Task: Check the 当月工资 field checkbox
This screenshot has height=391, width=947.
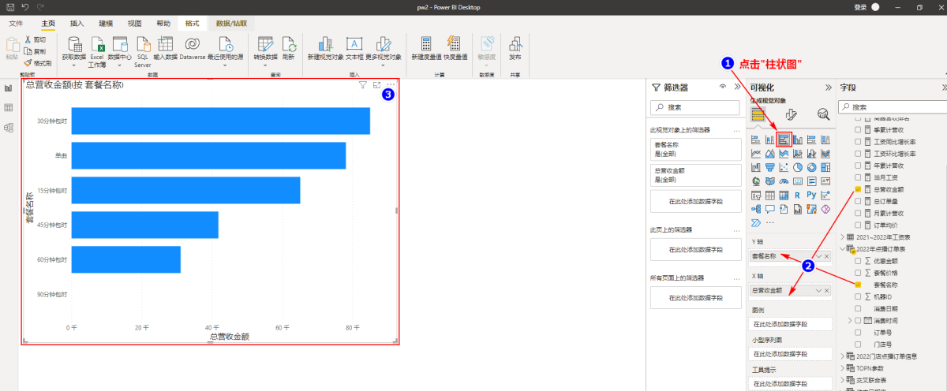Action: [x=858, y=177]
